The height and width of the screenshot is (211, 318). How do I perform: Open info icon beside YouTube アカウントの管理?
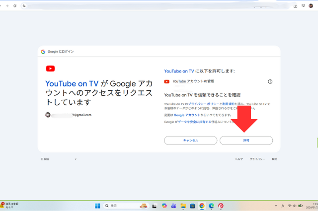click(x=270, y=81)
